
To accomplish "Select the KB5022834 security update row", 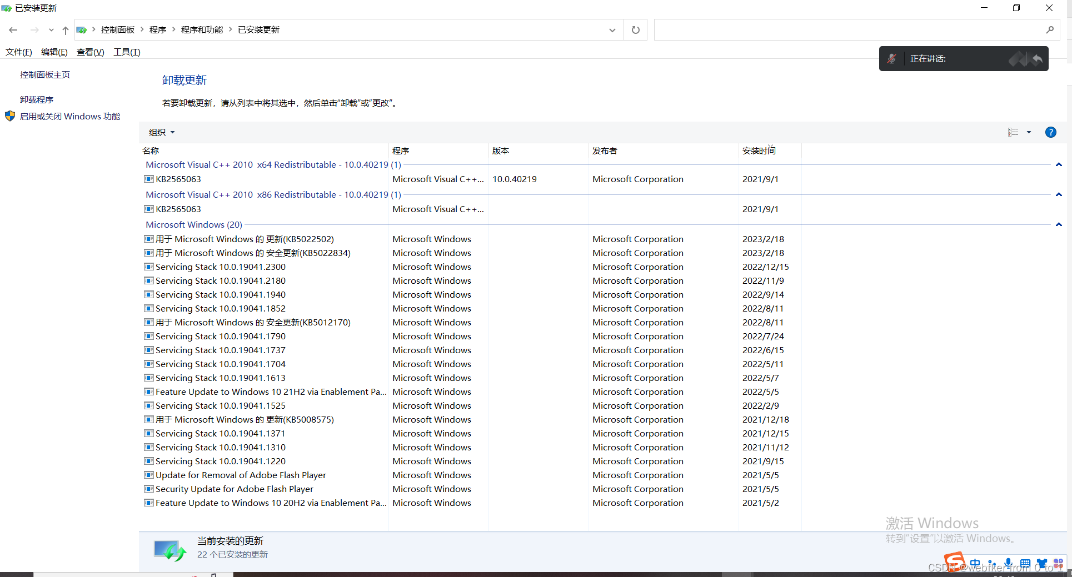I will coord(472,253).
